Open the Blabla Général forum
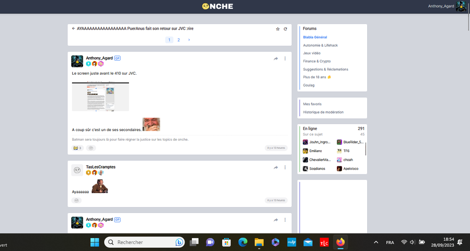 click(315, 37)
